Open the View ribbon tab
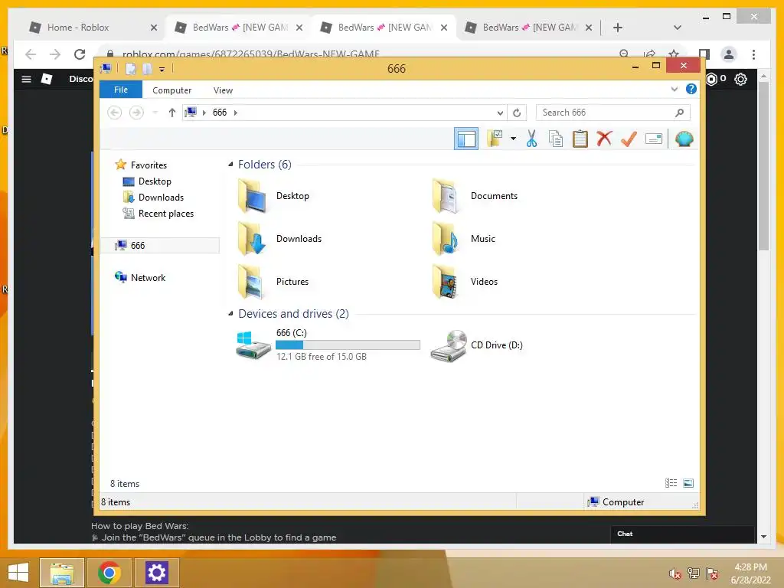This screenshot has width=784, height=588. click(x=223, y=90)
